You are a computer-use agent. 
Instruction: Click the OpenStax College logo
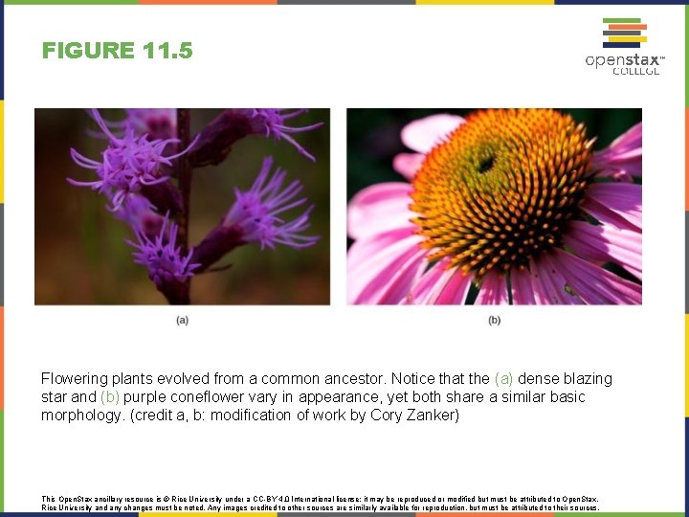pos(625,47)
